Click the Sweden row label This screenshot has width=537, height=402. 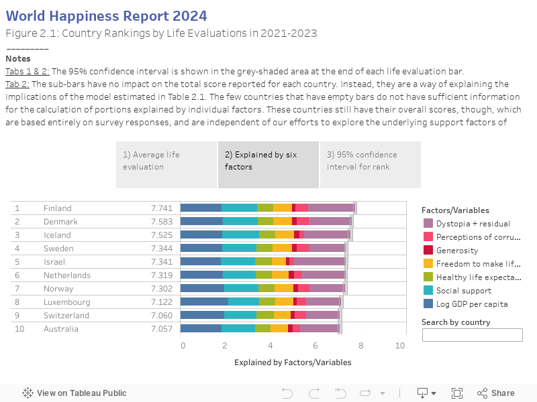pyautogui.click(x=58, y=249)
